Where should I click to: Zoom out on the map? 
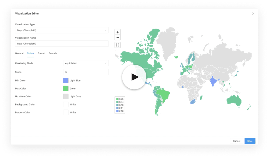pyautogui.click(x=118, y=37)
